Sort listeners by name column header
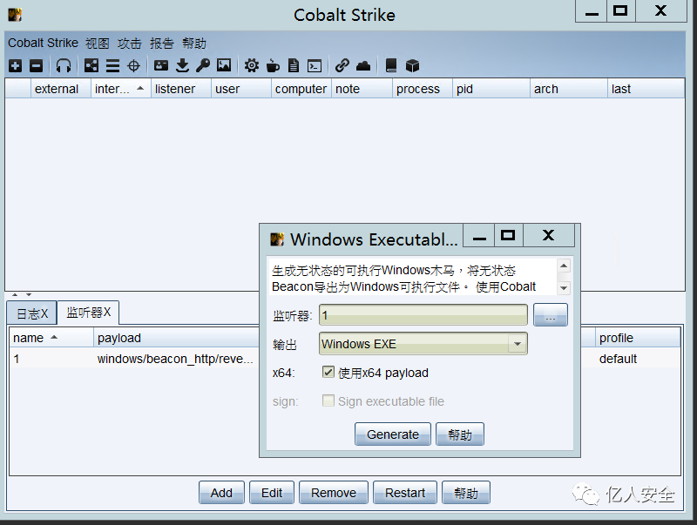 tap(51, 338)
